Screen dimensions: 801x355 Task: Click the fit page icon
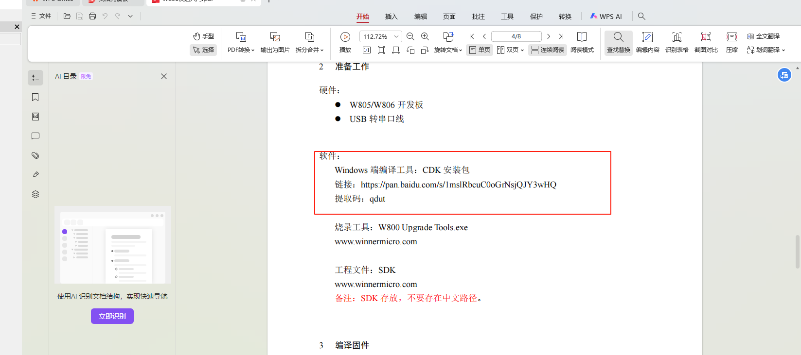(x=381, y=50)
